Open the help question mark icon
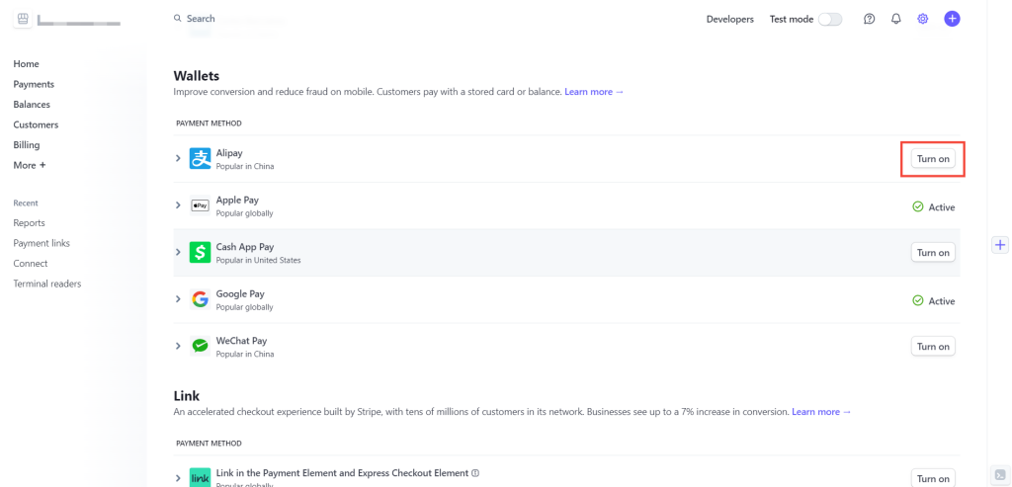Viewport: 1012px width, 487px height. click(869, 19)
